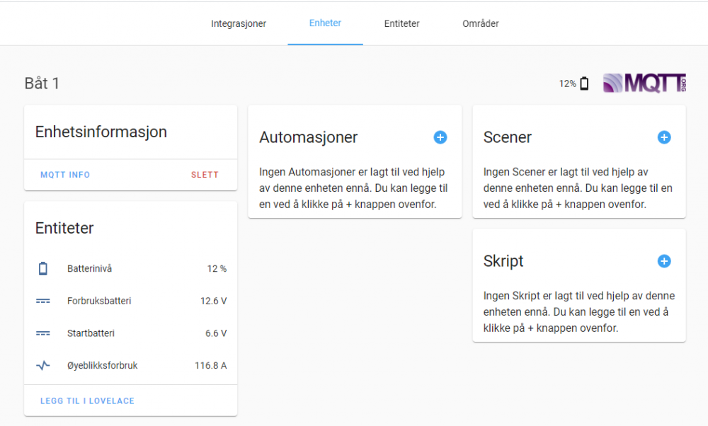Open the Startbatteri 6.6 V entity
Image resolution: width=708 pixels, height=426 pixels.
(x=131, y=333)
